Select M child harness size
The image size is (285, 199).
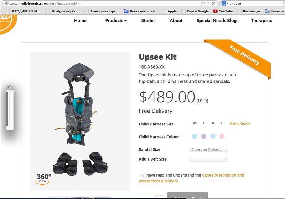(x=213, y=123)
